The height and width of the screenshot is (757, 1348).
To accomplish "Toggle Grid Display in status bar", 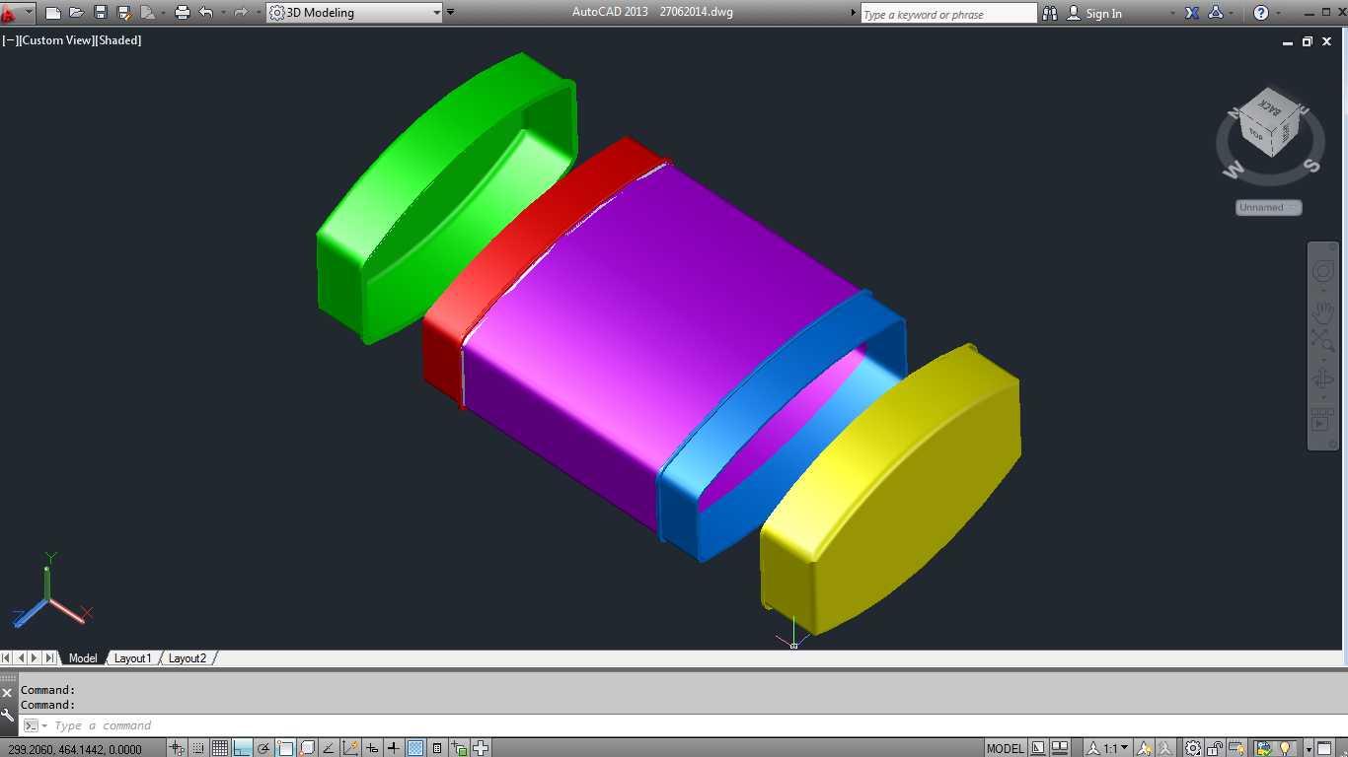I will (219, 747).
